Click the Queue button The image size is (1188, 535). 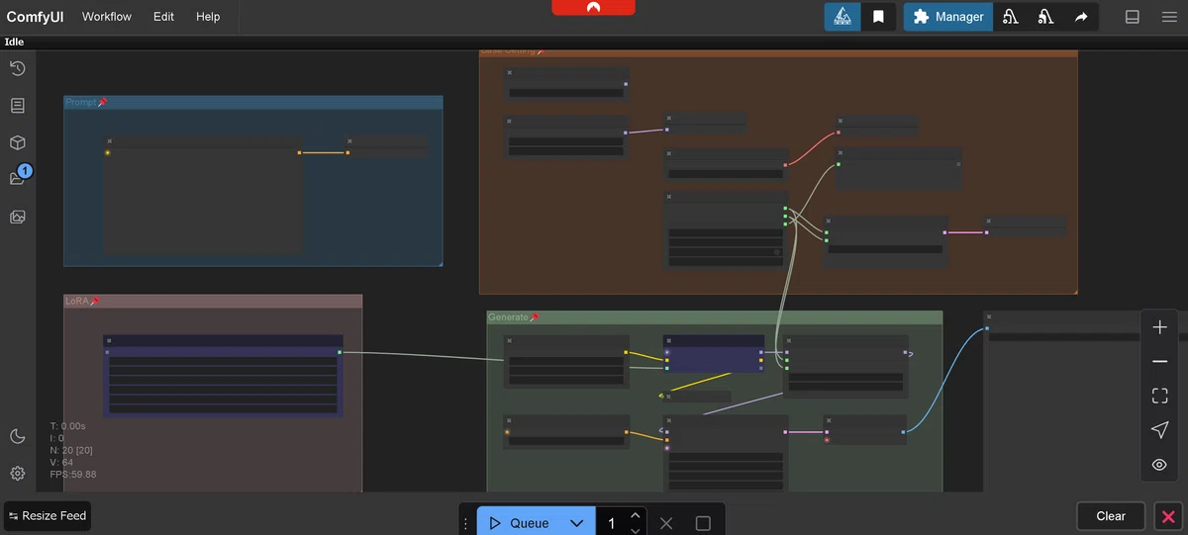(519, 522)
